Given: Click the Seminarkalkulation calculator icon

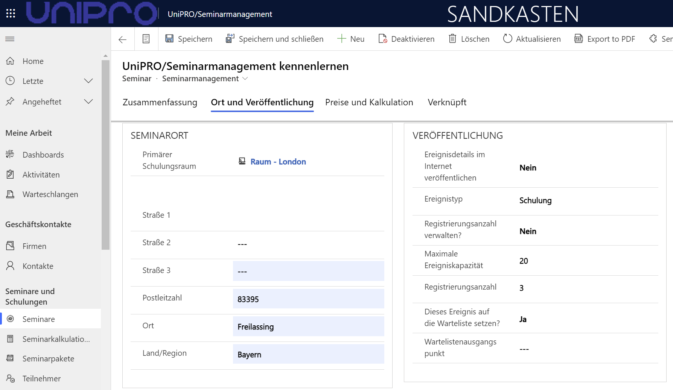Looking at the screenshot, I should 10,339.
